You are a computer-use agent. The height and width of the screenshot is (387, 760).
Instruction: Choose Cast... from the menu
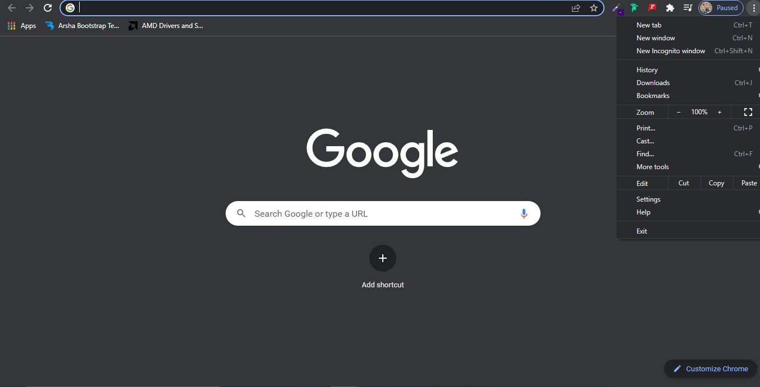pos(688,141)
